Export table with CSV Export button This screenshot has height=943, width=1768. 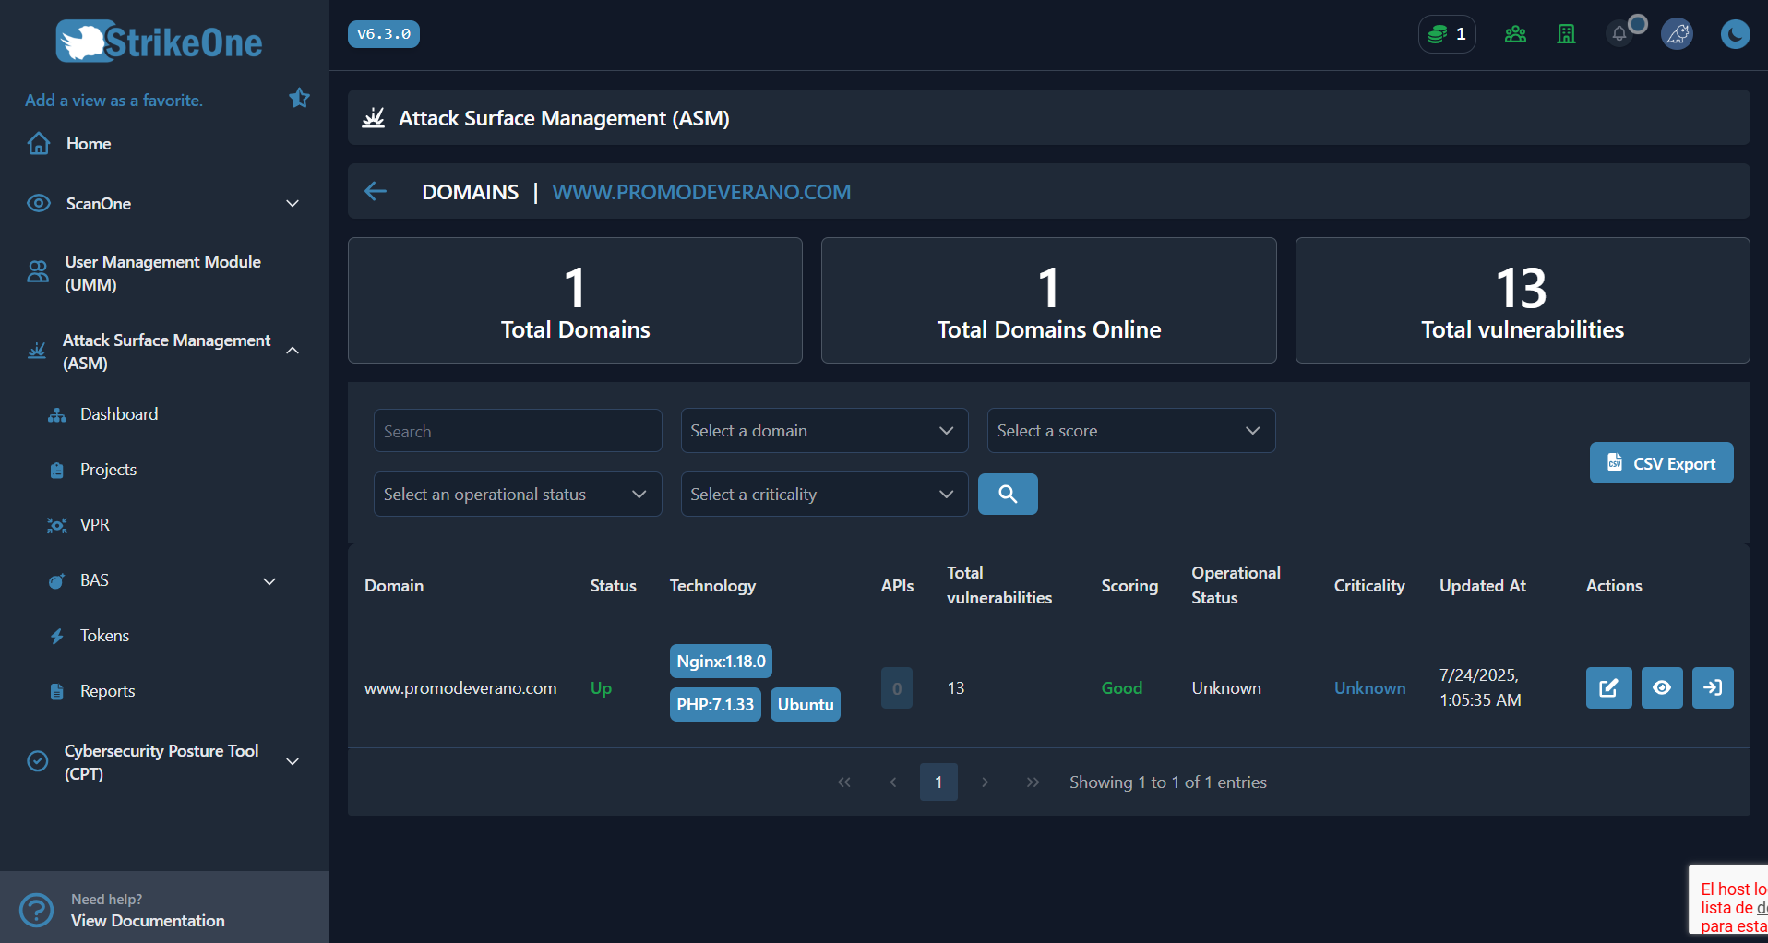(x=1661, y=463)
